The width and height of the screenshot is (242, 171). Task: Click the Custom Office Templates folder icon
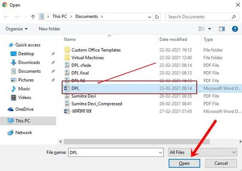(x=67, y=50)
